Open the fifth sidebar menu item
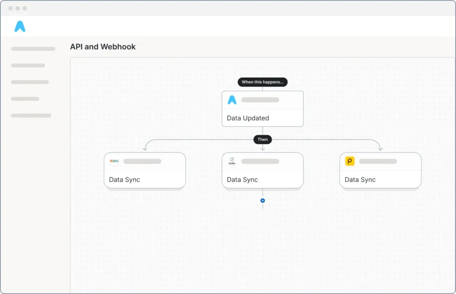Screen dimensions: 456x294 31,115
